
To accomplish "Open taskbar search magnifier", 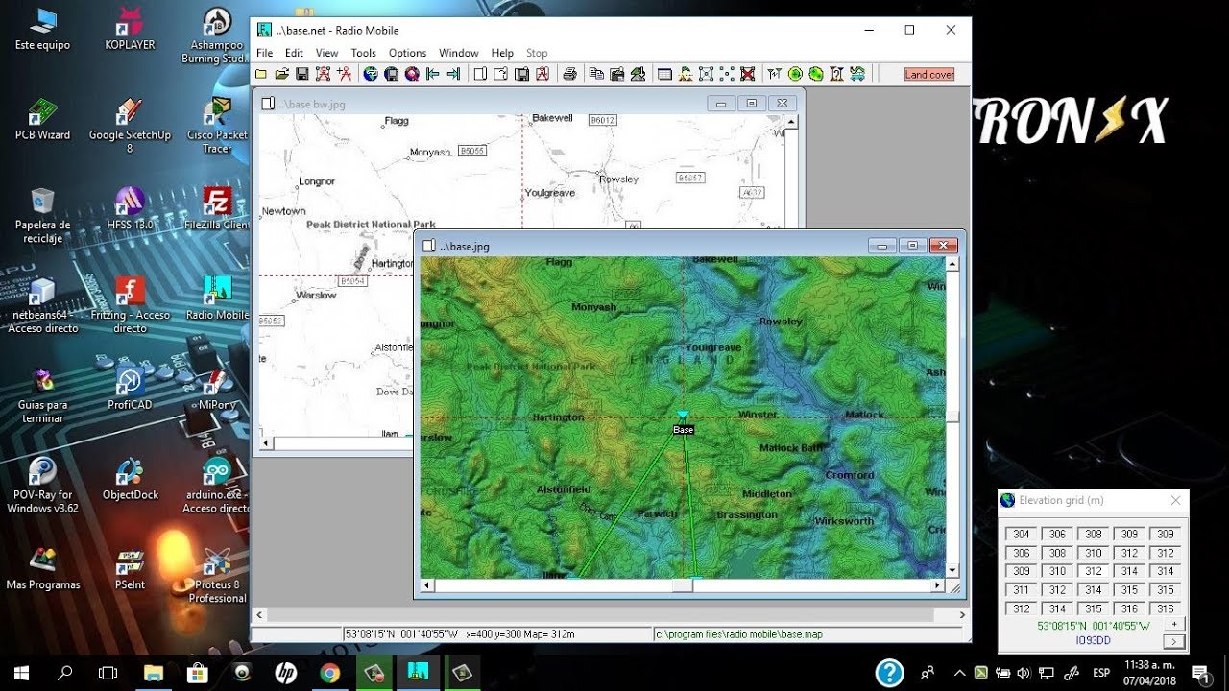I will [x=65, y=673].
